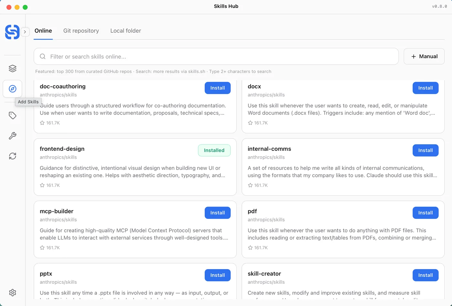Open the tag sidebar icon
This screenshot has height=306, width=452.
(13, 116)
